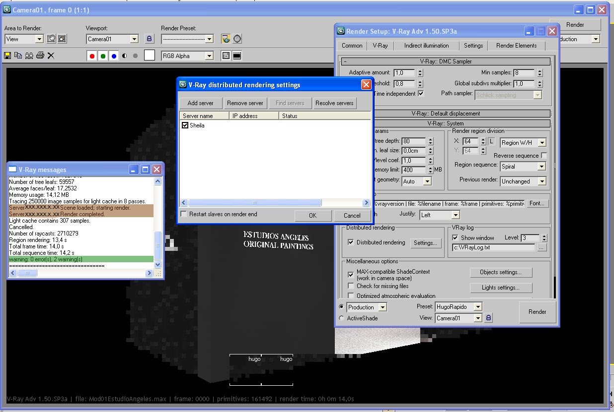Click the Save Image floppy icon
The image size is (614, 412).
coord(7,56)
